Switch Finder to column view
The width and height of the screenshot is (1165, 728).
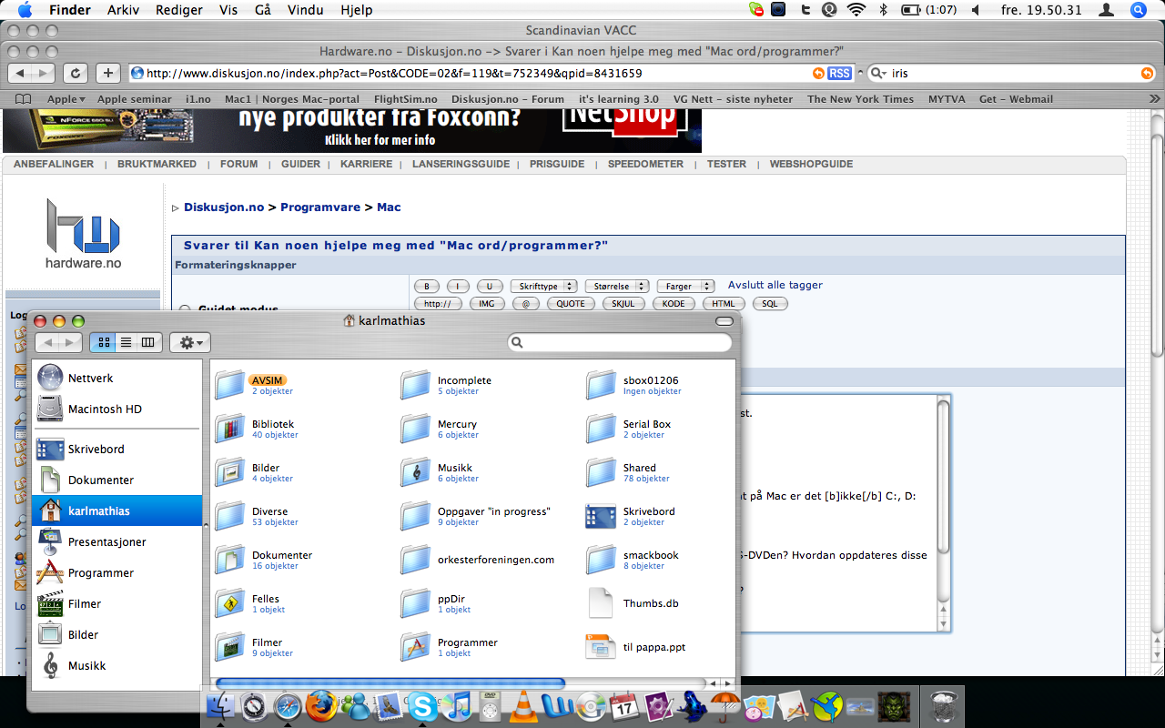148,342
